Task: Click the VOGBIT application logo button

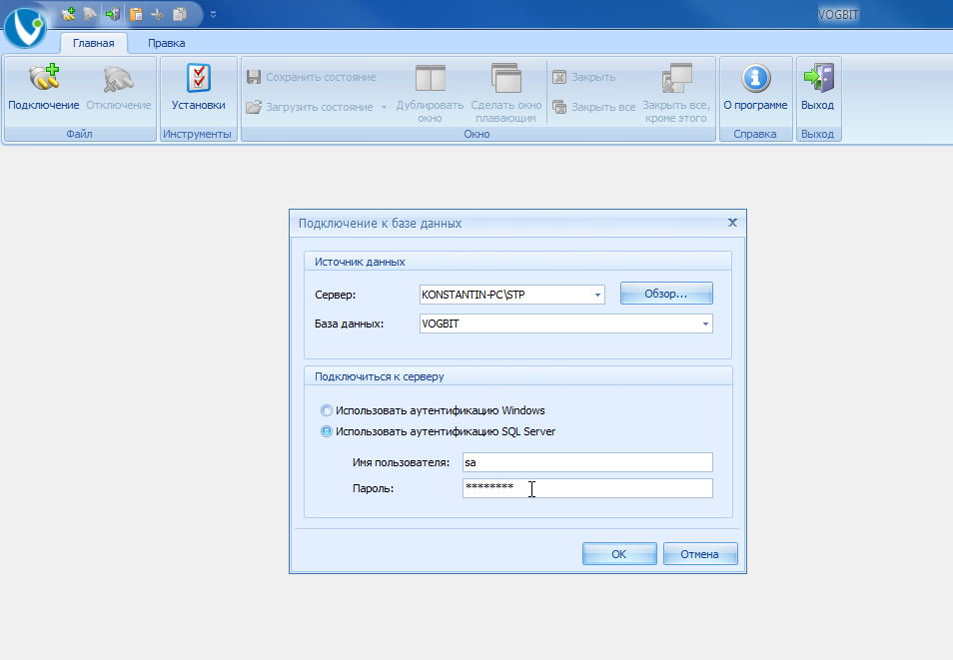Action: pyautogui.click(x=25, y=27)
